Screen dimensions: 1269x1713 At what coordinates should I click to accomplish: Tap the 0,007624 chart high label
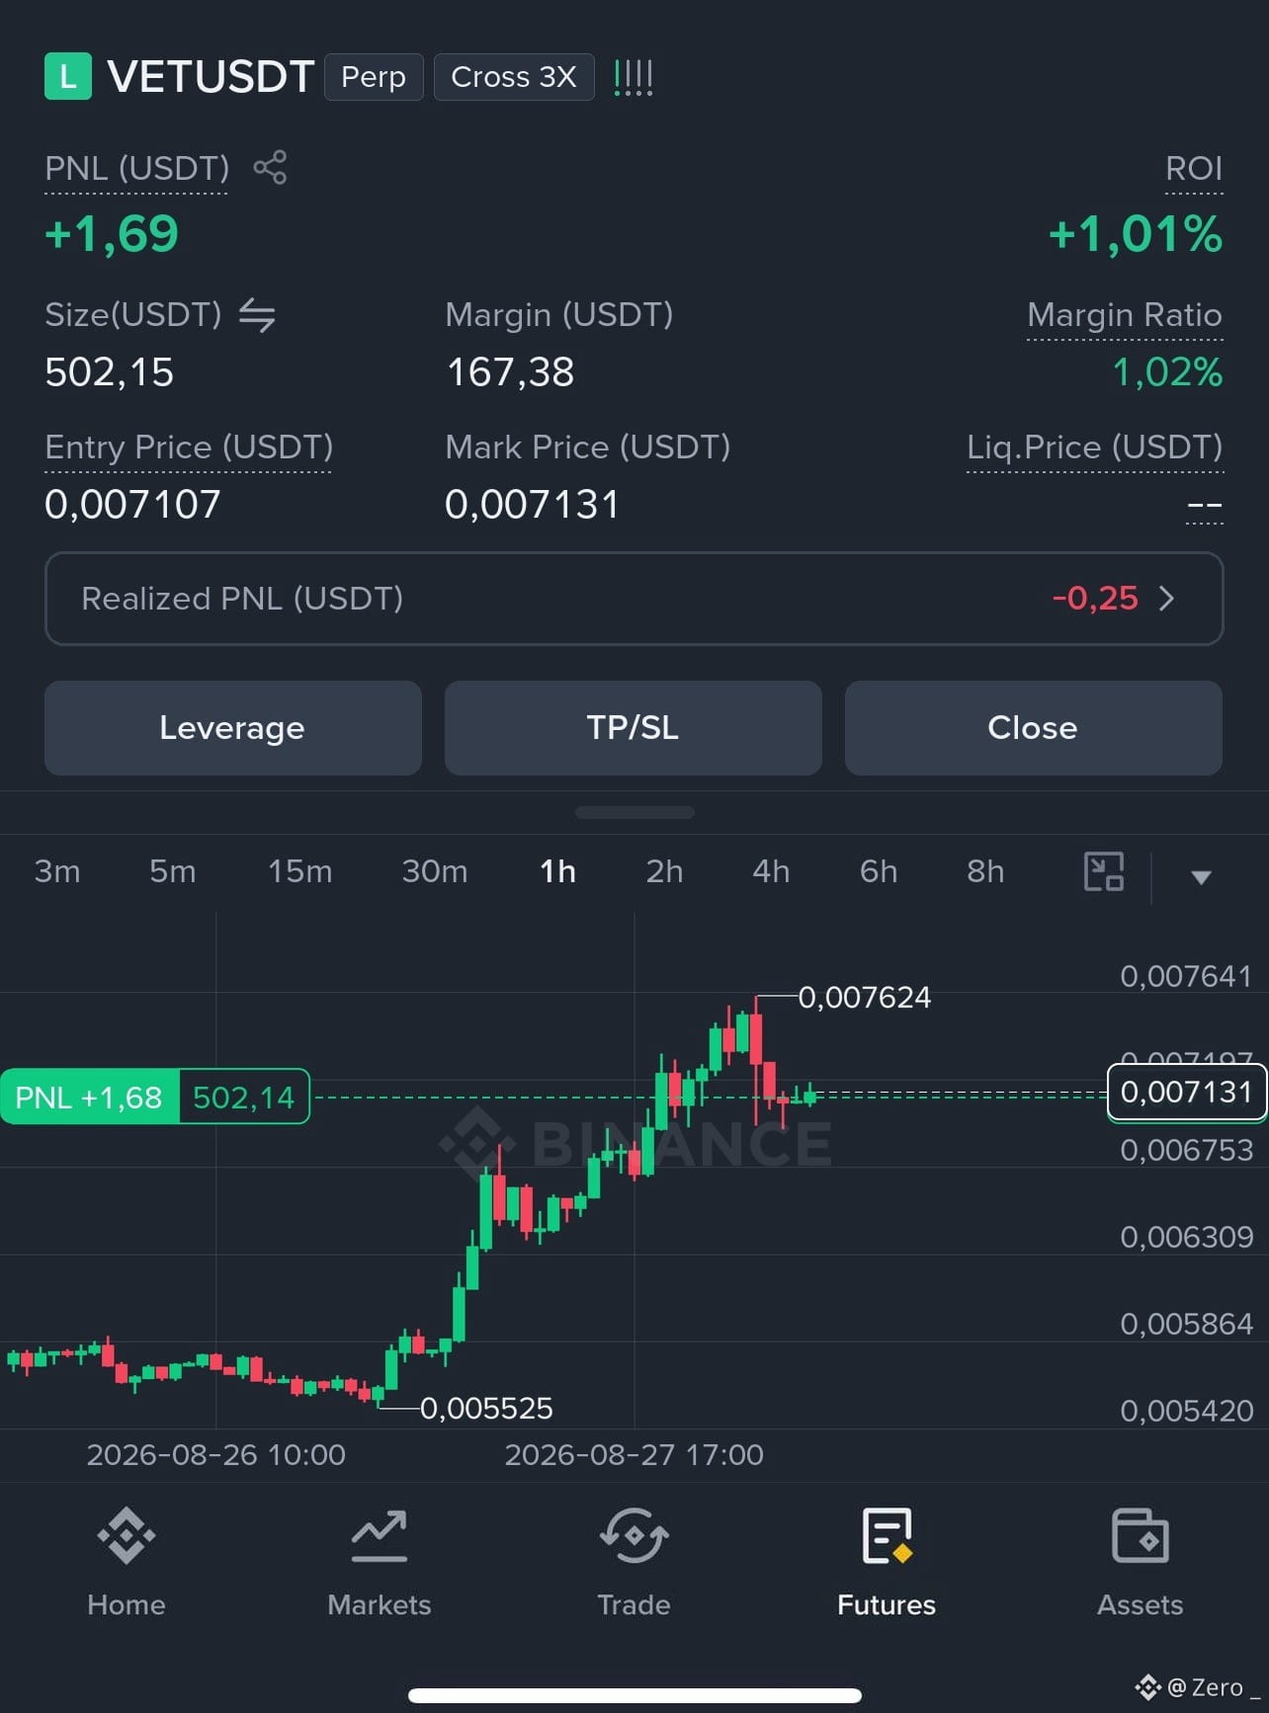(x=865, y=998)
